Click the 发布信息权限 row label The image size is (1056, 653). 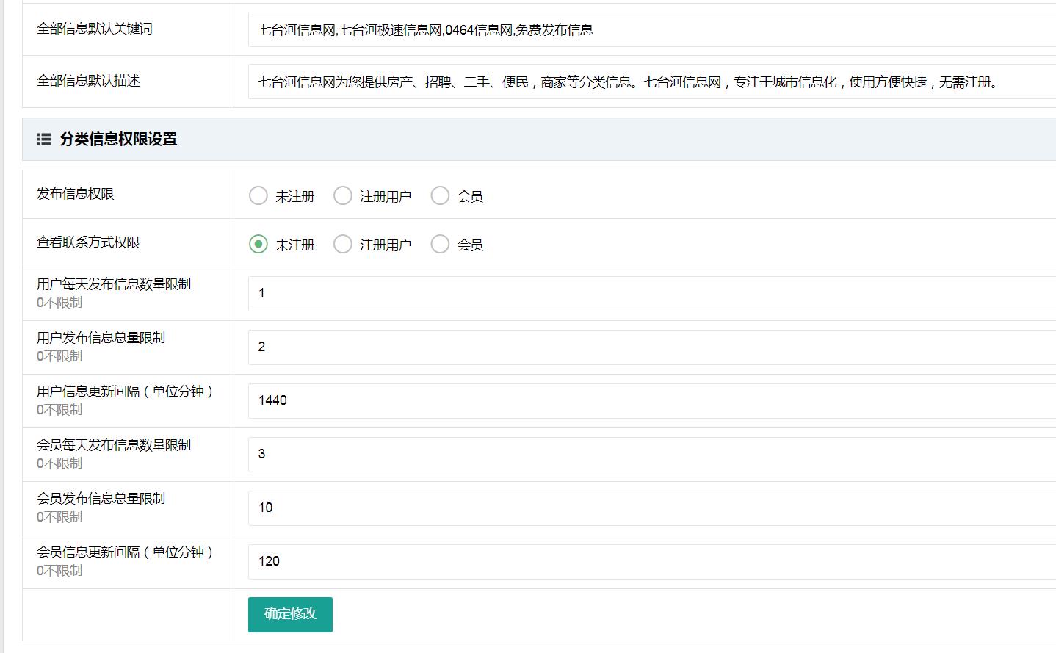tap(76, 194)
